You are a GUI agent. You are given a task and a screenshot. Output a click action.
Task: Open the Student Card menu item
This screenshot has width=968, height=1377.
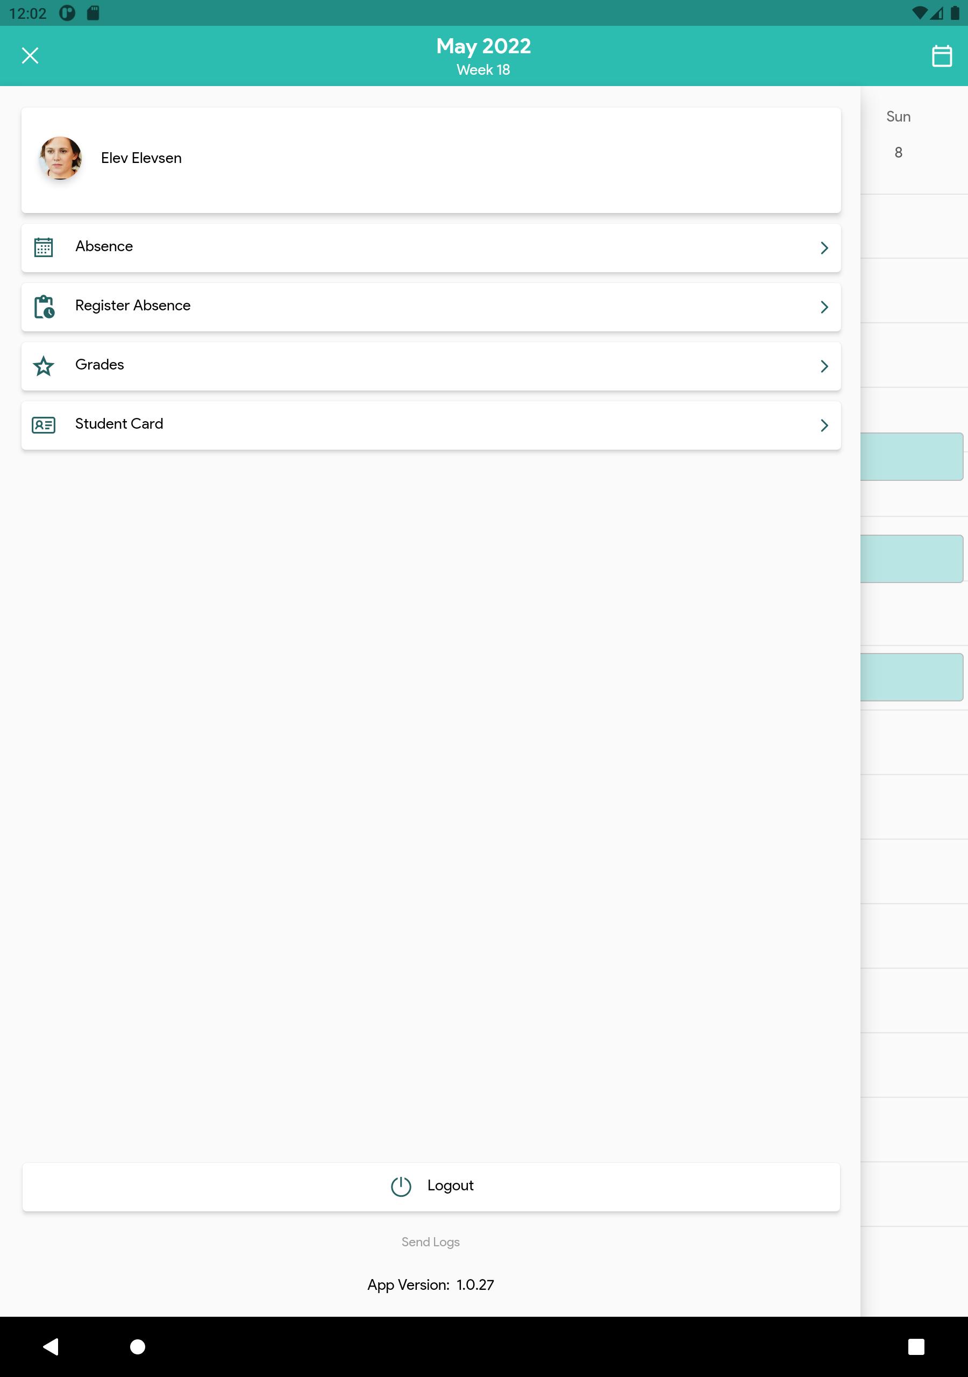[431, 425]
